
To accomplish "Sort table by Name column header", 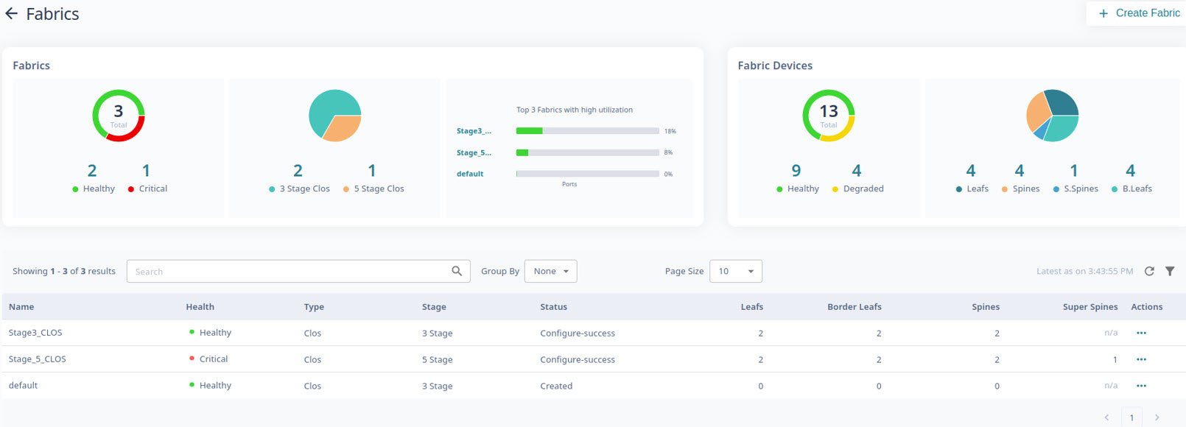I will click(x=21, y=307).
